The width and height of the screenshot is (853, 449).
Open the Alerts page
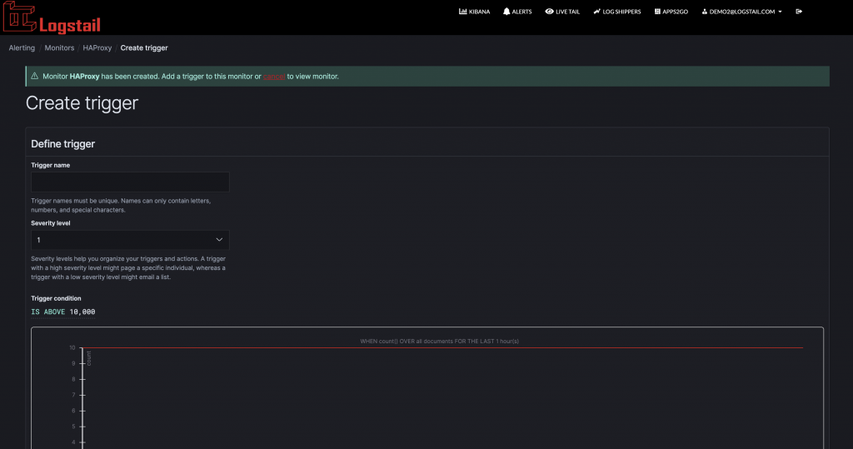pos(517,12)
